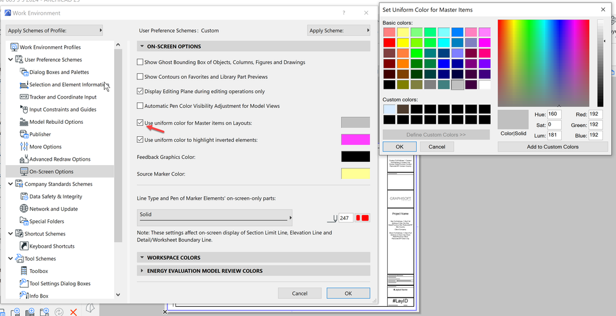The width and height of the screenshot is (616, 316).
Task: Click Toolbox icon in tree
Action: point(24,271)
